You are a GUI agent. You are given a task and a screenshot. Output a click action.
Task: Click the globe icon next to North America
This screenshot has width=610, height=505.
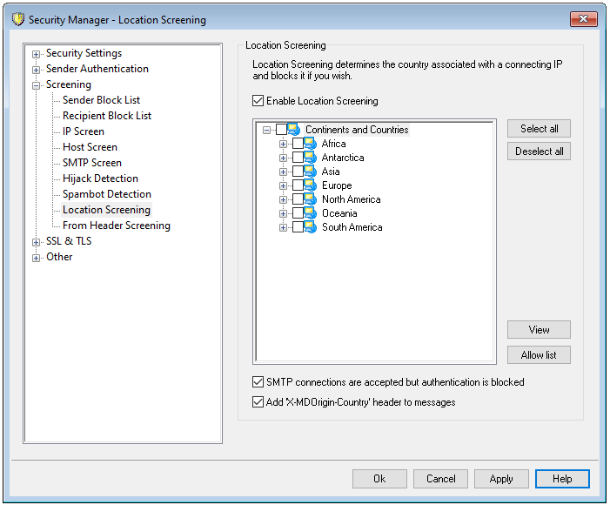(x=311, y=199)
